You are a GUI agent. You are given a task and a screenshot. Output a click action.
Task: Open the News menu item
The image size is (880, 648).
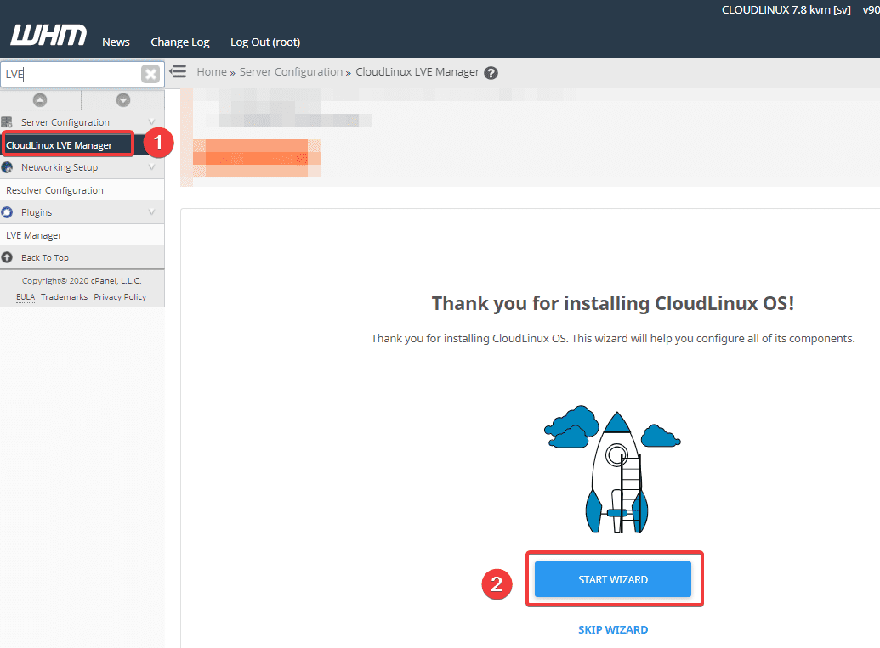[x=116, y=42]
